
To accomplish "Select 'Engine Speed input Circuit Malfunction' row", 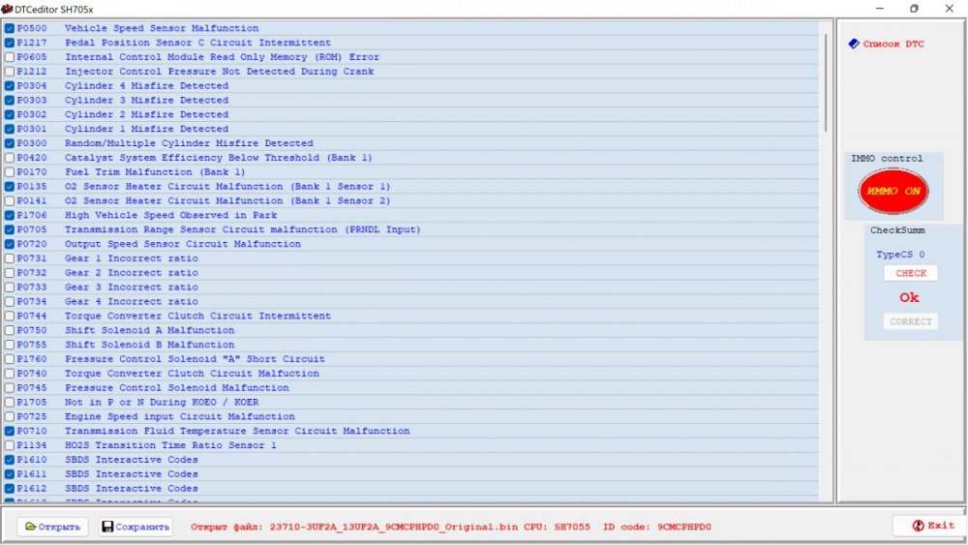I will (410, 416).
